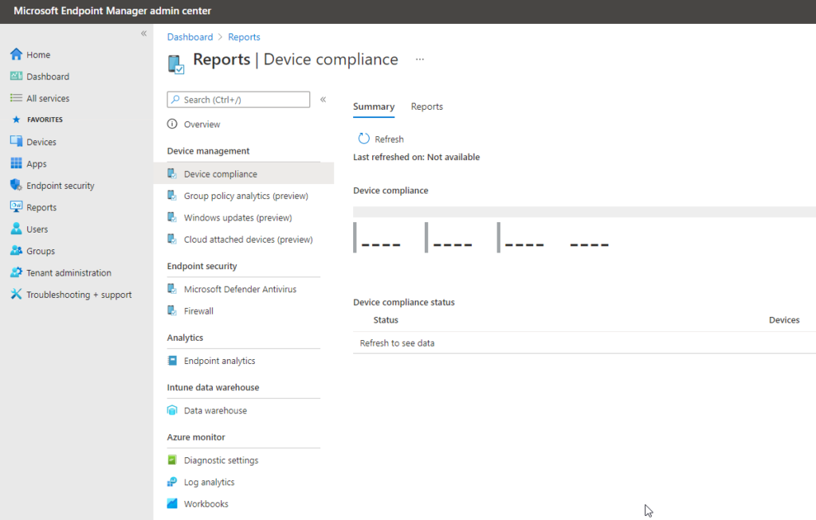Open All services in sidebar

(x=48, y=98)
